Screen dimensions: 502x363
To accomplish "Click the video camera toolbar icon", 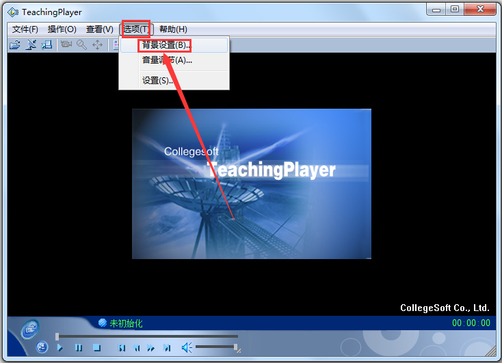I will (66, 44).
